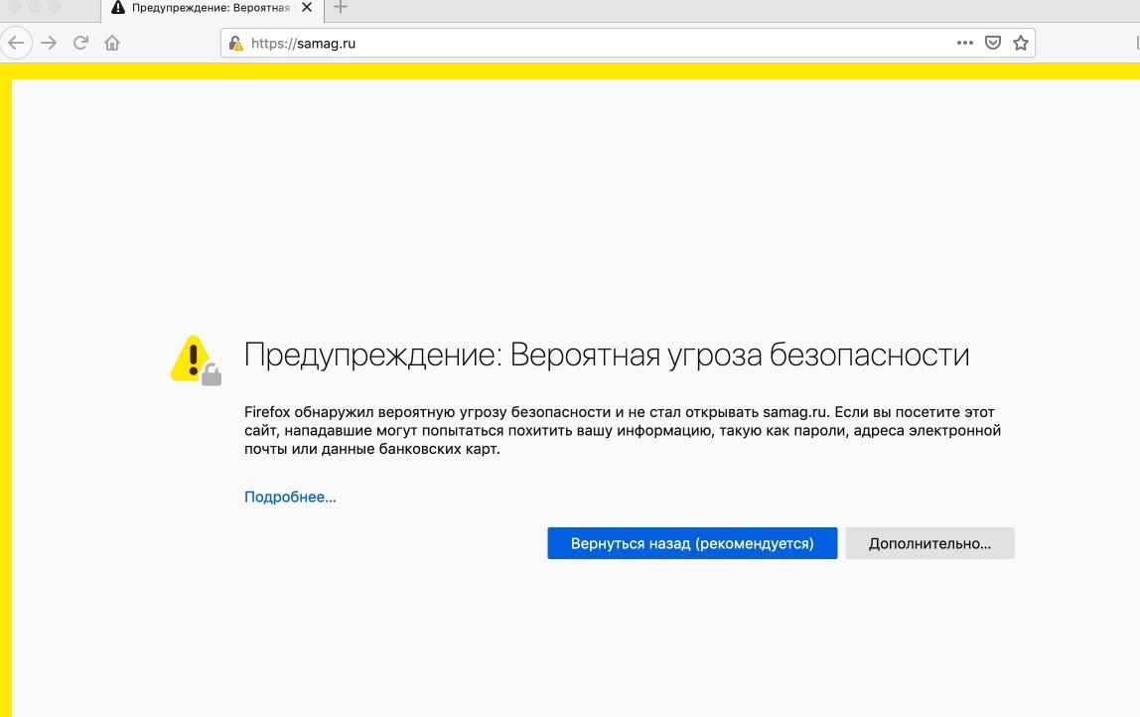1140x717 pixels.
Task: Click the insecure lock icon in address bar
Action: (235, 44)
